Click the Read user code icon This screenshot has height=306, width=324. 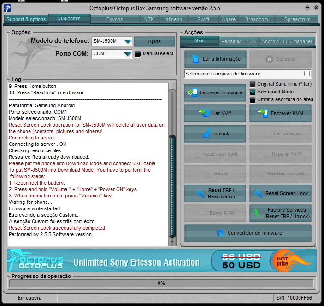pos(196,154)
